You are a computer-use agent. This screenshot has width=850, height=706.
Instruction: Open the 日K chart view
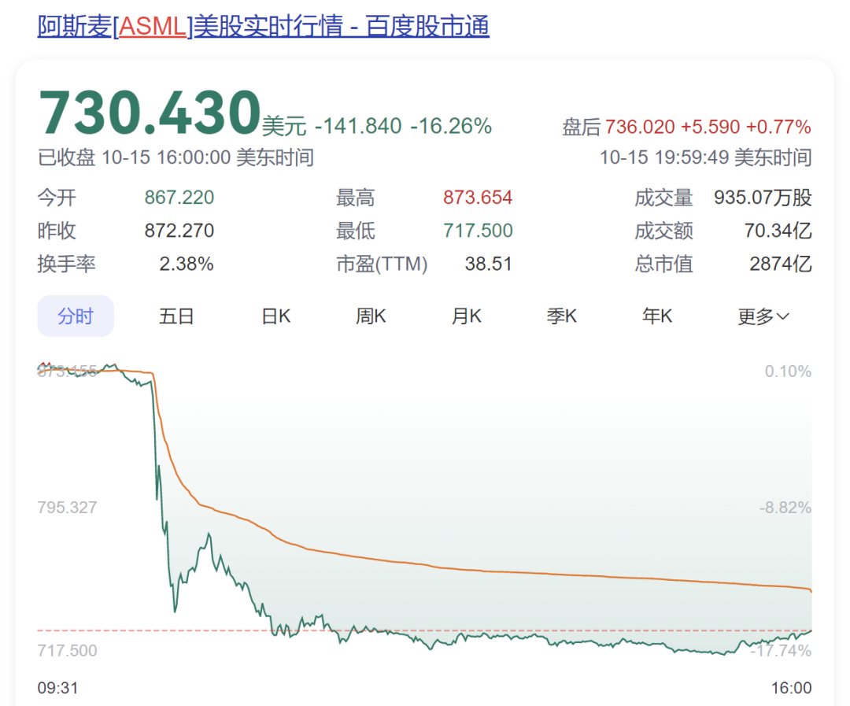(x=275, y=315)
